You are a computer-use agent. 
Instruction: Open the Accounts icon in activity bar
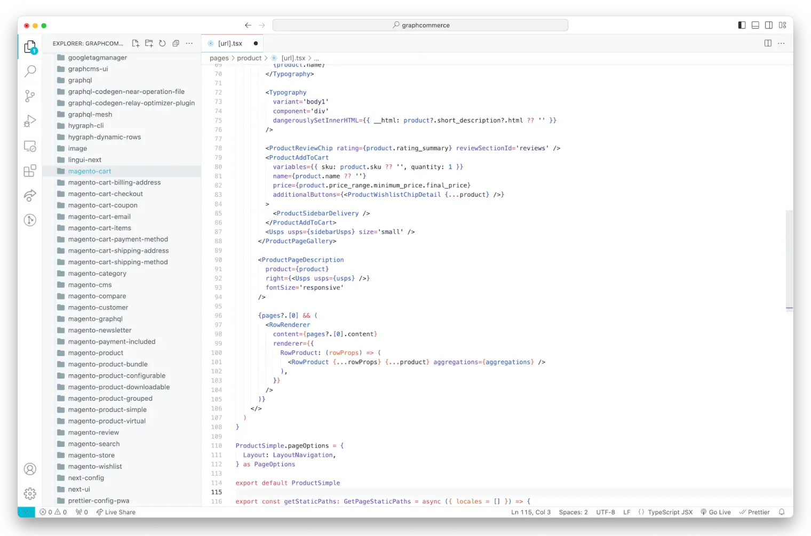coord(30,469)
